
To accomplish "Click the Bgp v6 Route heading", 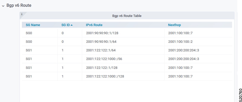I will click(19, 5).
